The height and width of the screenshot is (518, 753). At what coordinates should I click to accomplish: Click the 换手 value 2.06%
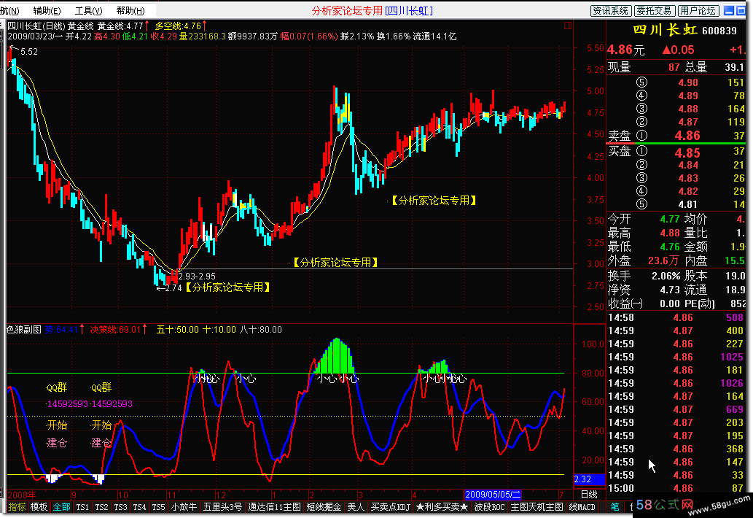click(666, 277)
